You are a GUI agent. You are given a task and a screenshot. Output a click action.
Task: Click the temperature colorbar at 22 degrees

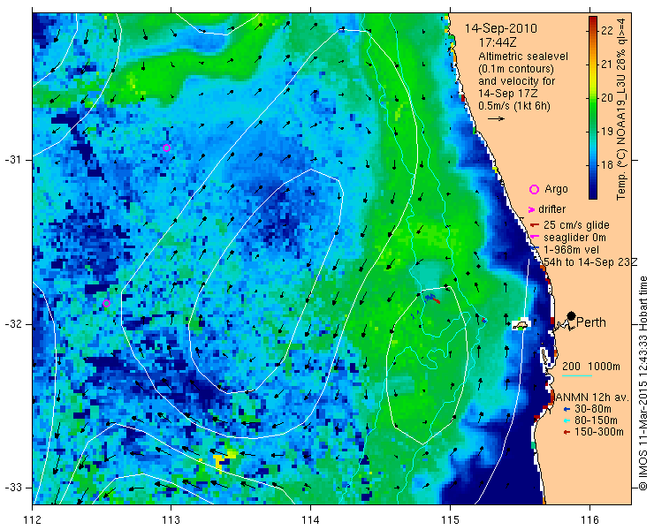(593, 30)
